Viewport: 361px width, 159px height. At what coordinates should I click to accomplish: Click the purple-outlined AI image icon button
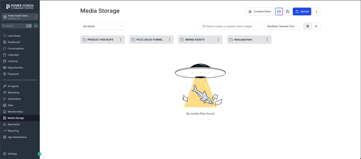pyautogui.click(x=279, y=11)
